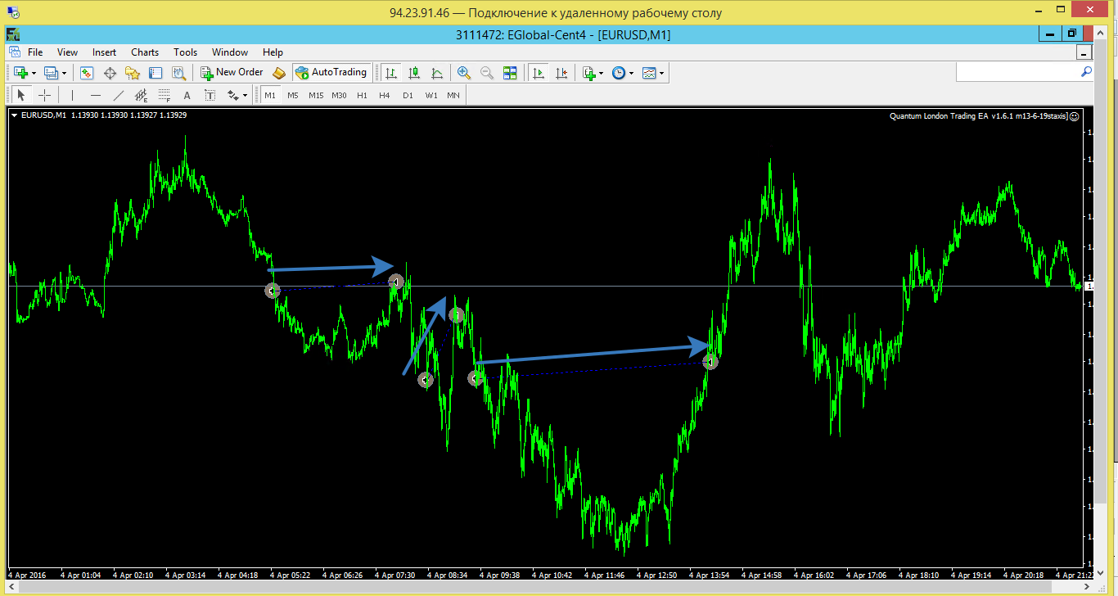1118x596 pixels.
Task: Open the Insert menu
Action: [x=104, y=52]
